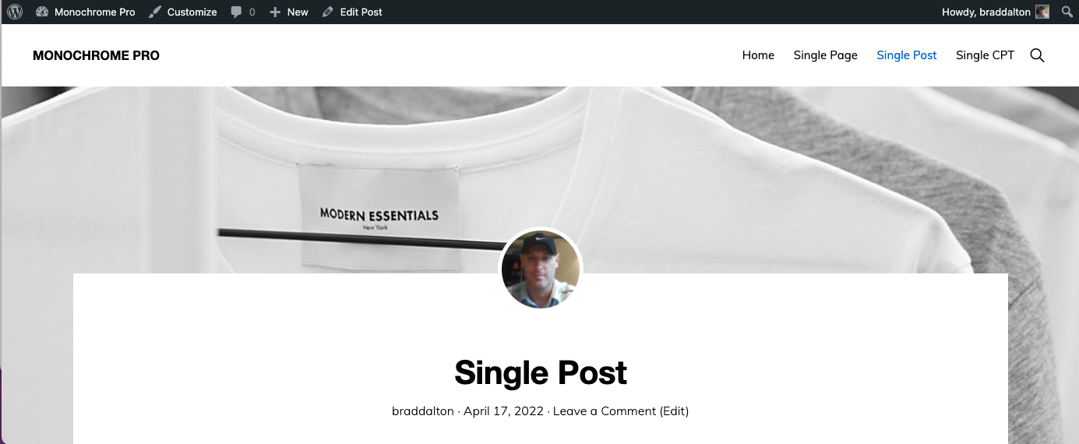This screenshot has height=444, width=1079.
Task: Click the Leave a Comment link
Action: pyautogui.click(x=605, y=411)
